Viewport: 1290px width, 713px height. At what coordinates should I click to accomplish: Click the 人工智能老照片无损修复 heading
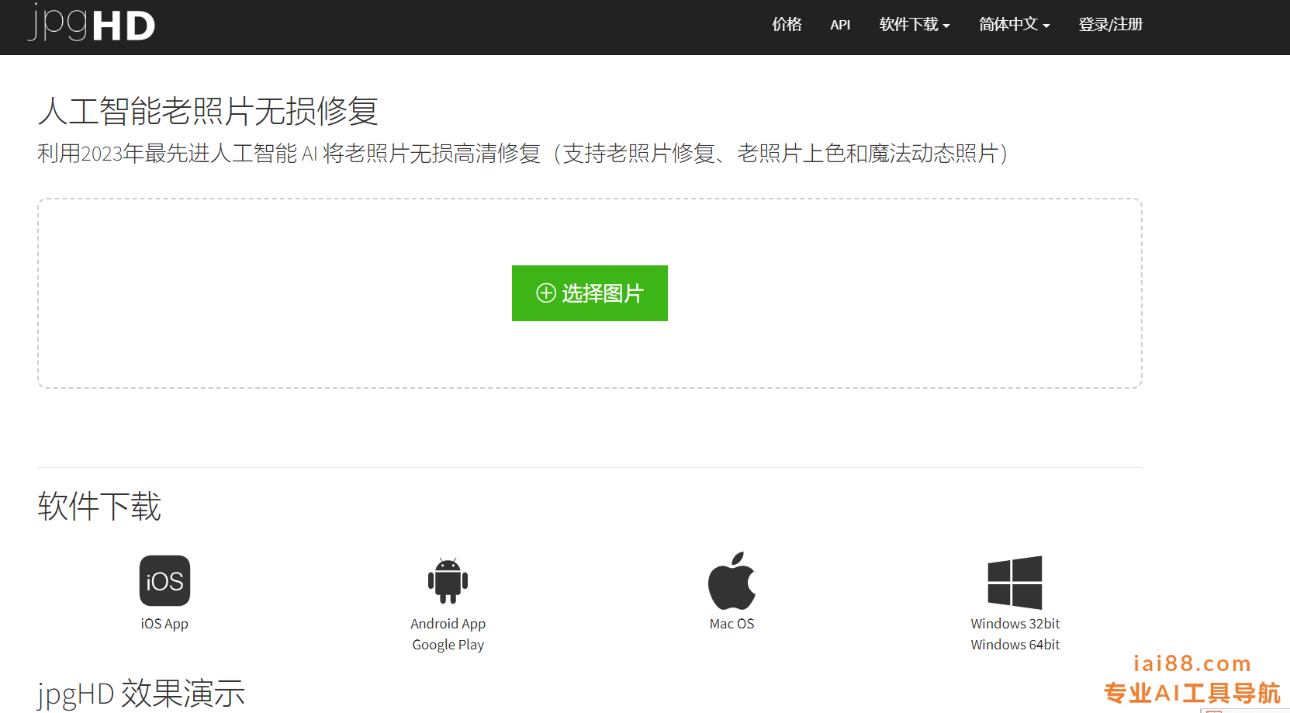(x=208, y=111)
